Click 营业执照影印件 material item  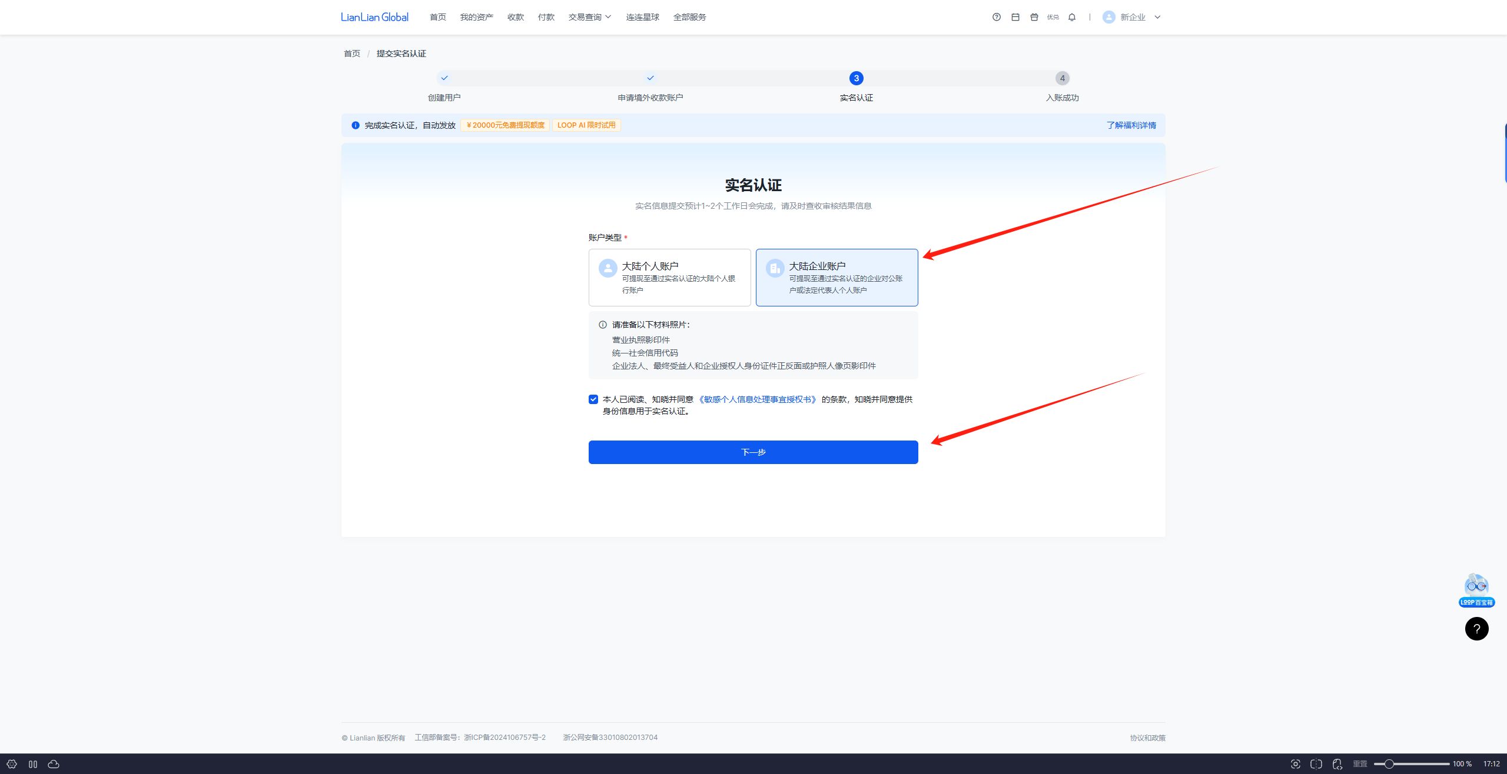point(641,340)
